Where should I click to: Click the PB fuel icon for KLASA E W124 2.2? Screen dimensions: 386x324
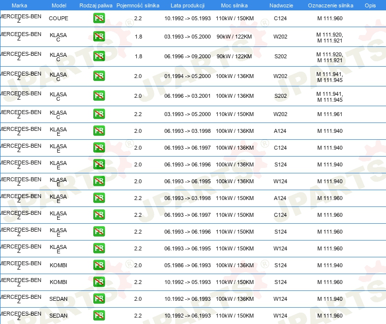tap(99, 248)
